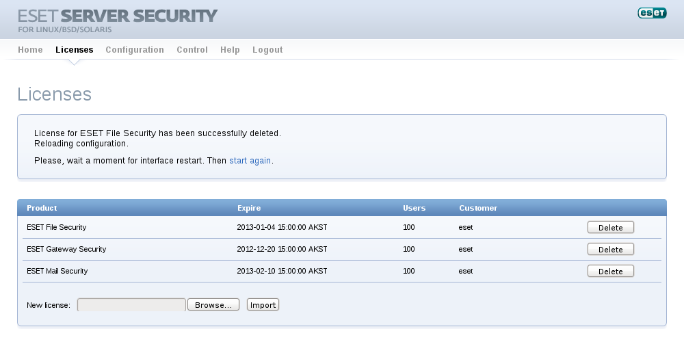Go to the Help tab
The image size is (684, 342).
coord(230,50)
